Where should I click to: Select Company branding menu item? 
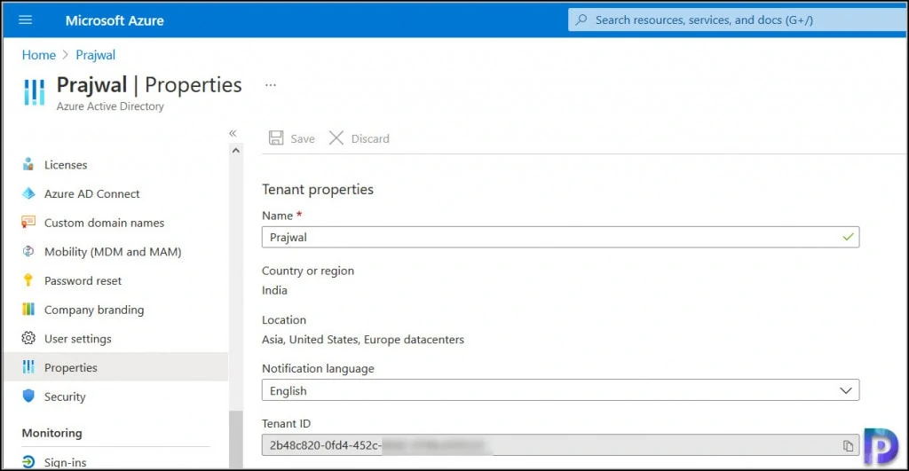94,310
